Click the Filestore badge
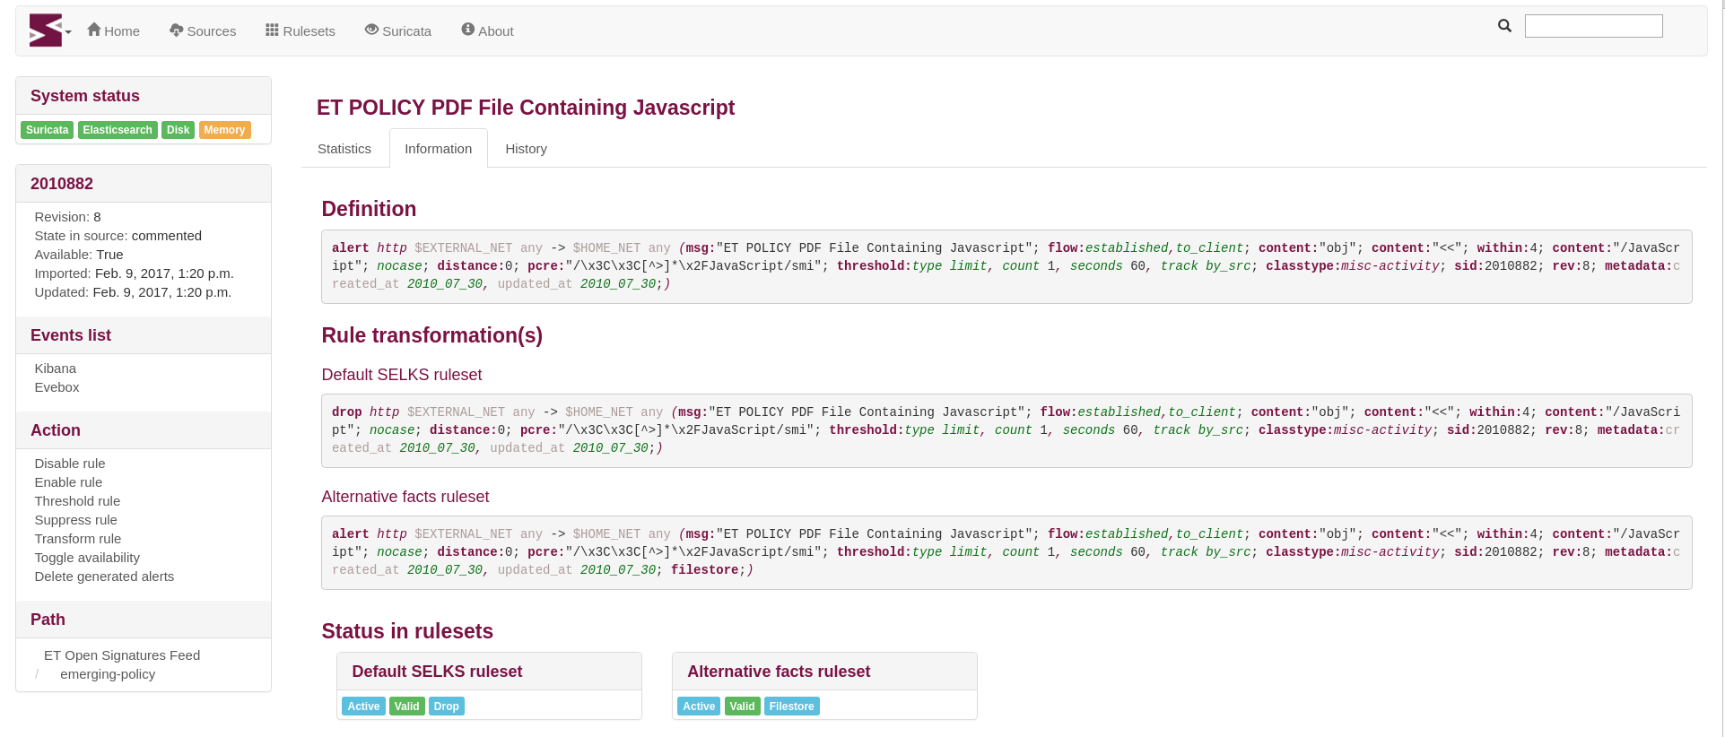The image size is (1725, 737). point(792,707)
